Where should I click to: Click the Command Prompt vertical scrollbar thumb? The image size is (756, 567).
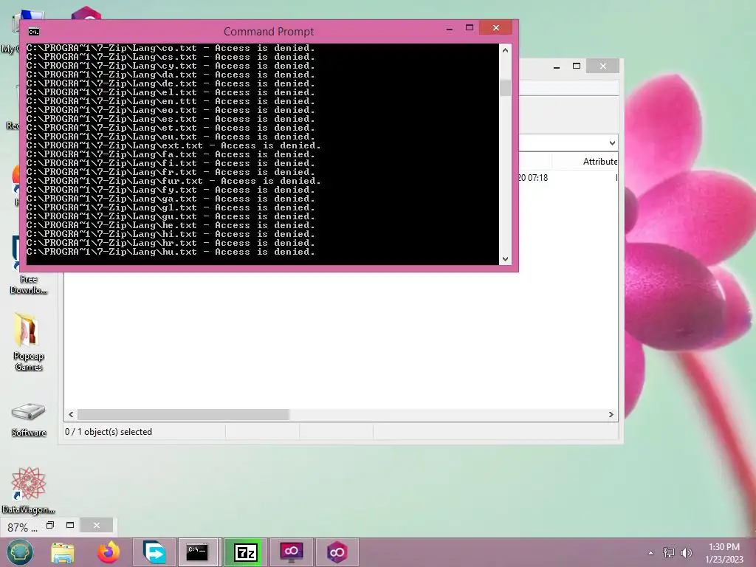pyautogui.click(x=505, y=88)
